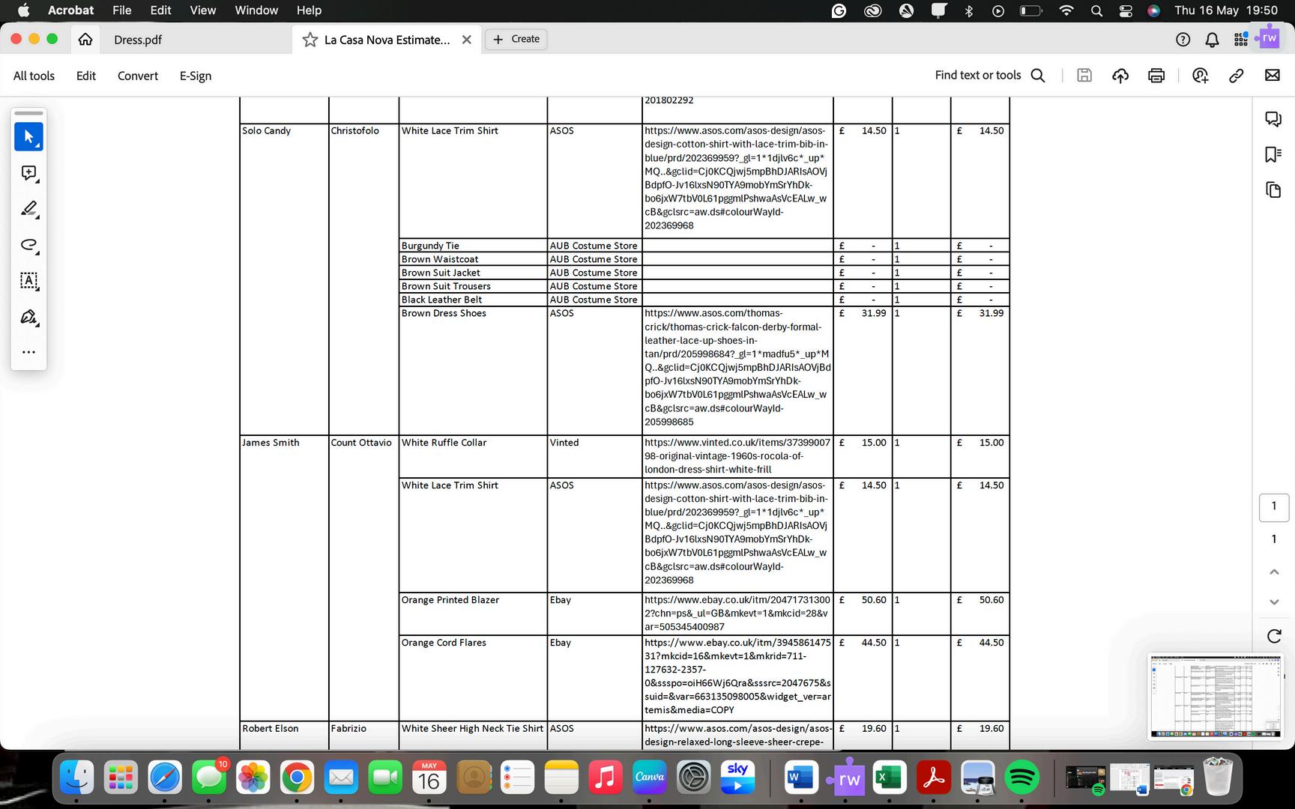Pick the Highlight pen tool
The width and height of the screenshot is (1295, 809).
pyautogui.click(x=28, y=209)
